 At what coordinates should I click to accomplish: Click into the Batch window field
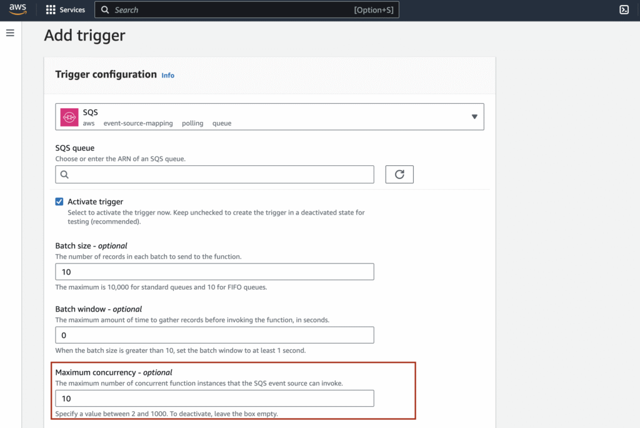(214, 335)
